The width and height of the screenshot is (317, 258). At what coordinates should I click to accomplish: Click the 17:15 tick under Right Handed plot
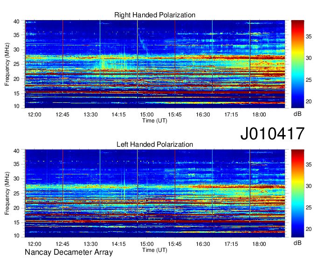click(x=231, y=115)
